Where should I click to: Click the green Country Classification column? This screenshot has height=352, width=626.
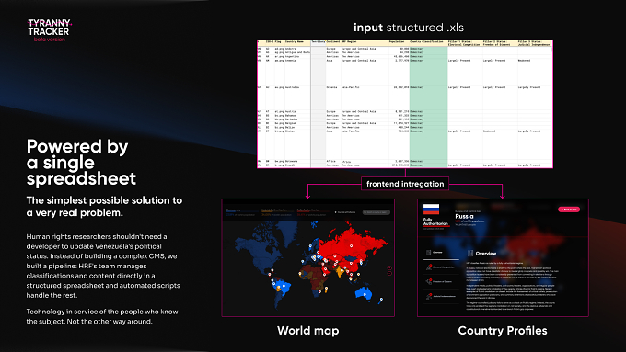tap(428, 104)
